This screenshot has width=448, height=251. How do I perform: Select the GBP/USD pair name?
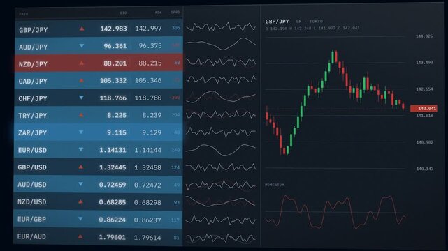click(x=32, y=167)
